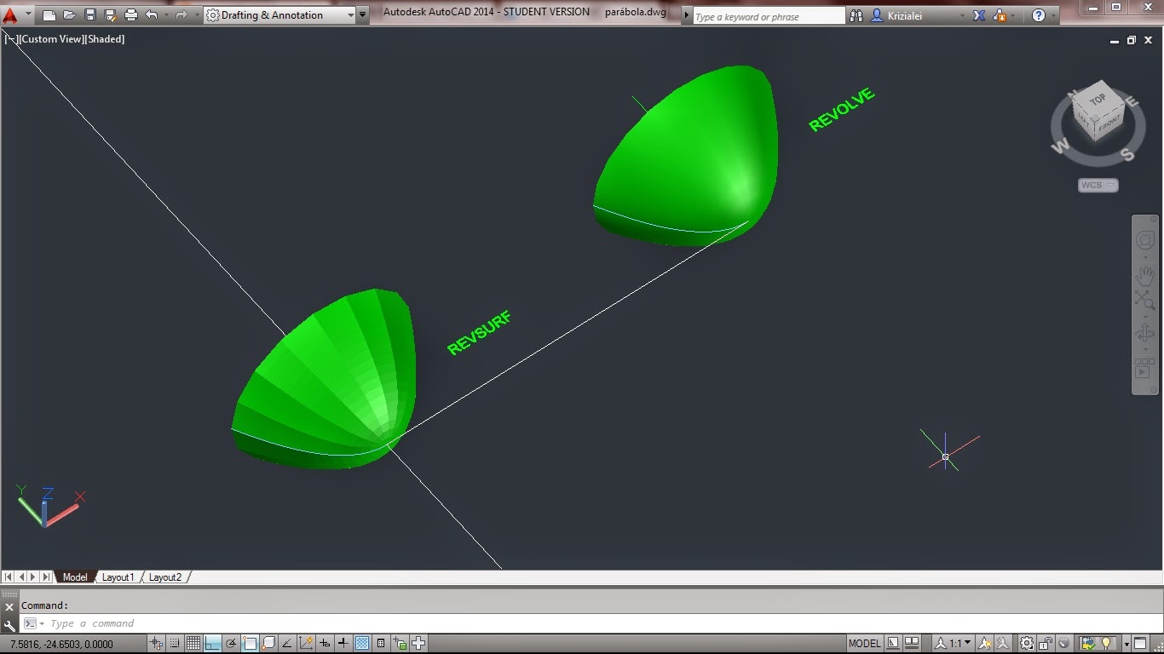This screenshot has width=1164, height=654.
Task: Click the Workspace Switching gear in status bar
Action: click(1026, 644)
